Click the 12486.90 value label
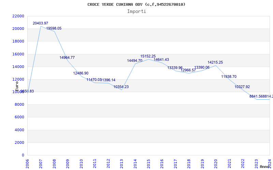 coord(81,73)
